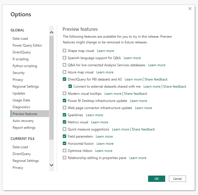The image size is (198, 195).
Task: Share feedback on DirectQuery for PBI datasets
Action: (x=156, y=79)
